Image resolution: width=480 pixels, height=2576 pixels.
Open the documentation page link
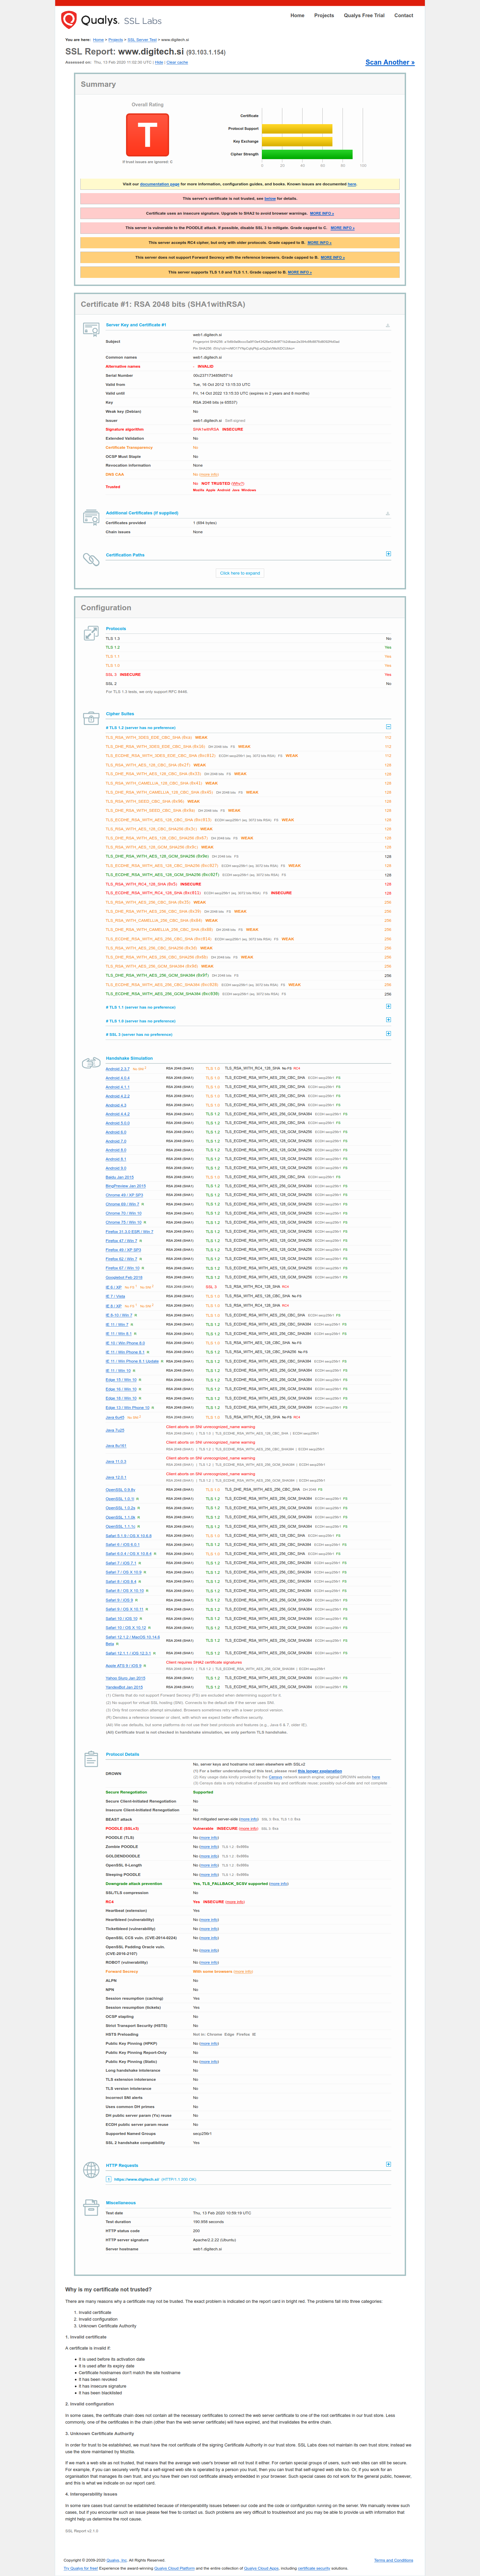coord(160,184)
